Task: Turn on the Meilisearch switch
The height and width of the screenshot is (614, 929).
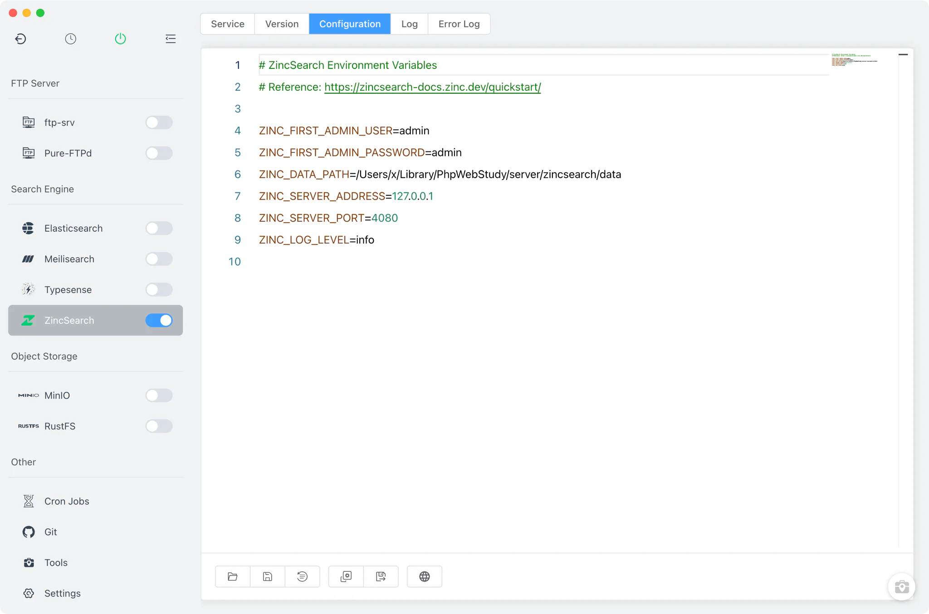Action: pos(159,259)
